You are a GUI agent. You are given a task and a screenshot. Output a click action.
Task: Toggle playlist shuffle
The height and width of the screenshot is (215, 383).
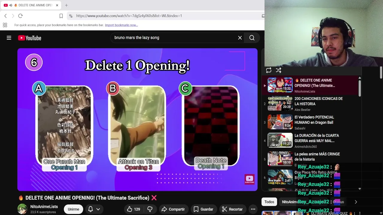coord(279,70)
